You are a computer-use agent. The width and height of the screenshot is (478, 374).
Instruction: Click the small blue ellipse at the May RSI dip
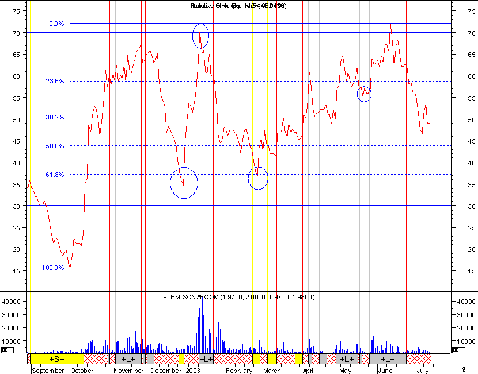[364, 94]
